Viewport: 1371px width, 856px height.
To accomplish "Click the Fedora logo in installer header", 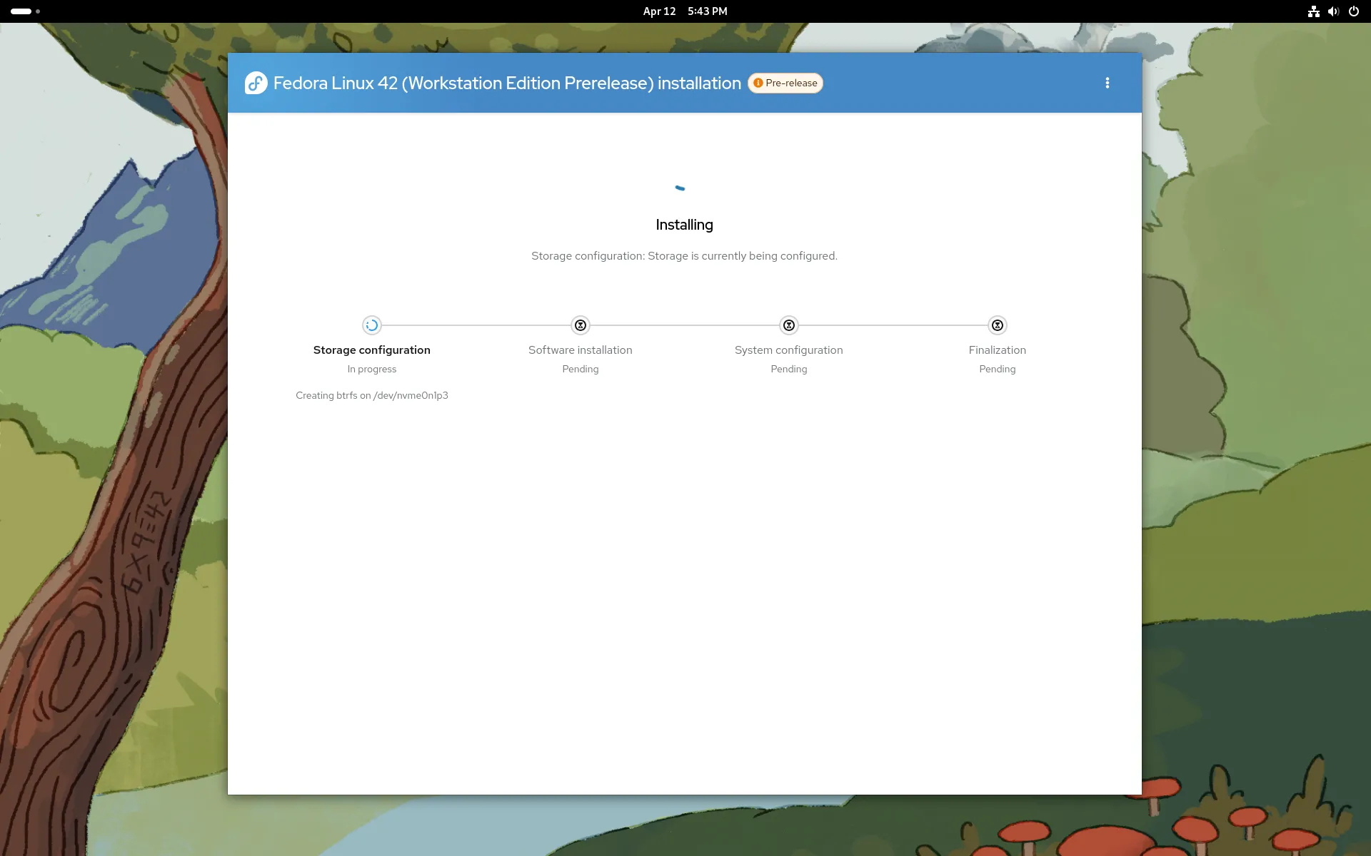I will point(256,83).
